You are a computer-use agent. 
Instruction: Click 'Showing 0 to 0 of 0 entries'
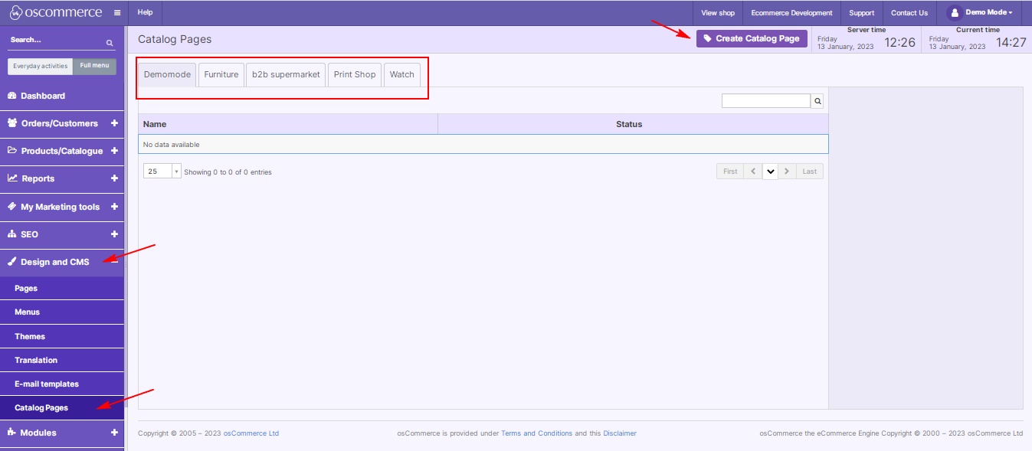point(228,172)
